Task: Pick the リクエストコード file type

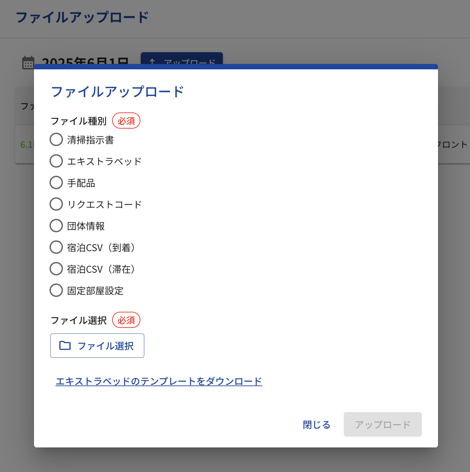Action: point(56,204)
